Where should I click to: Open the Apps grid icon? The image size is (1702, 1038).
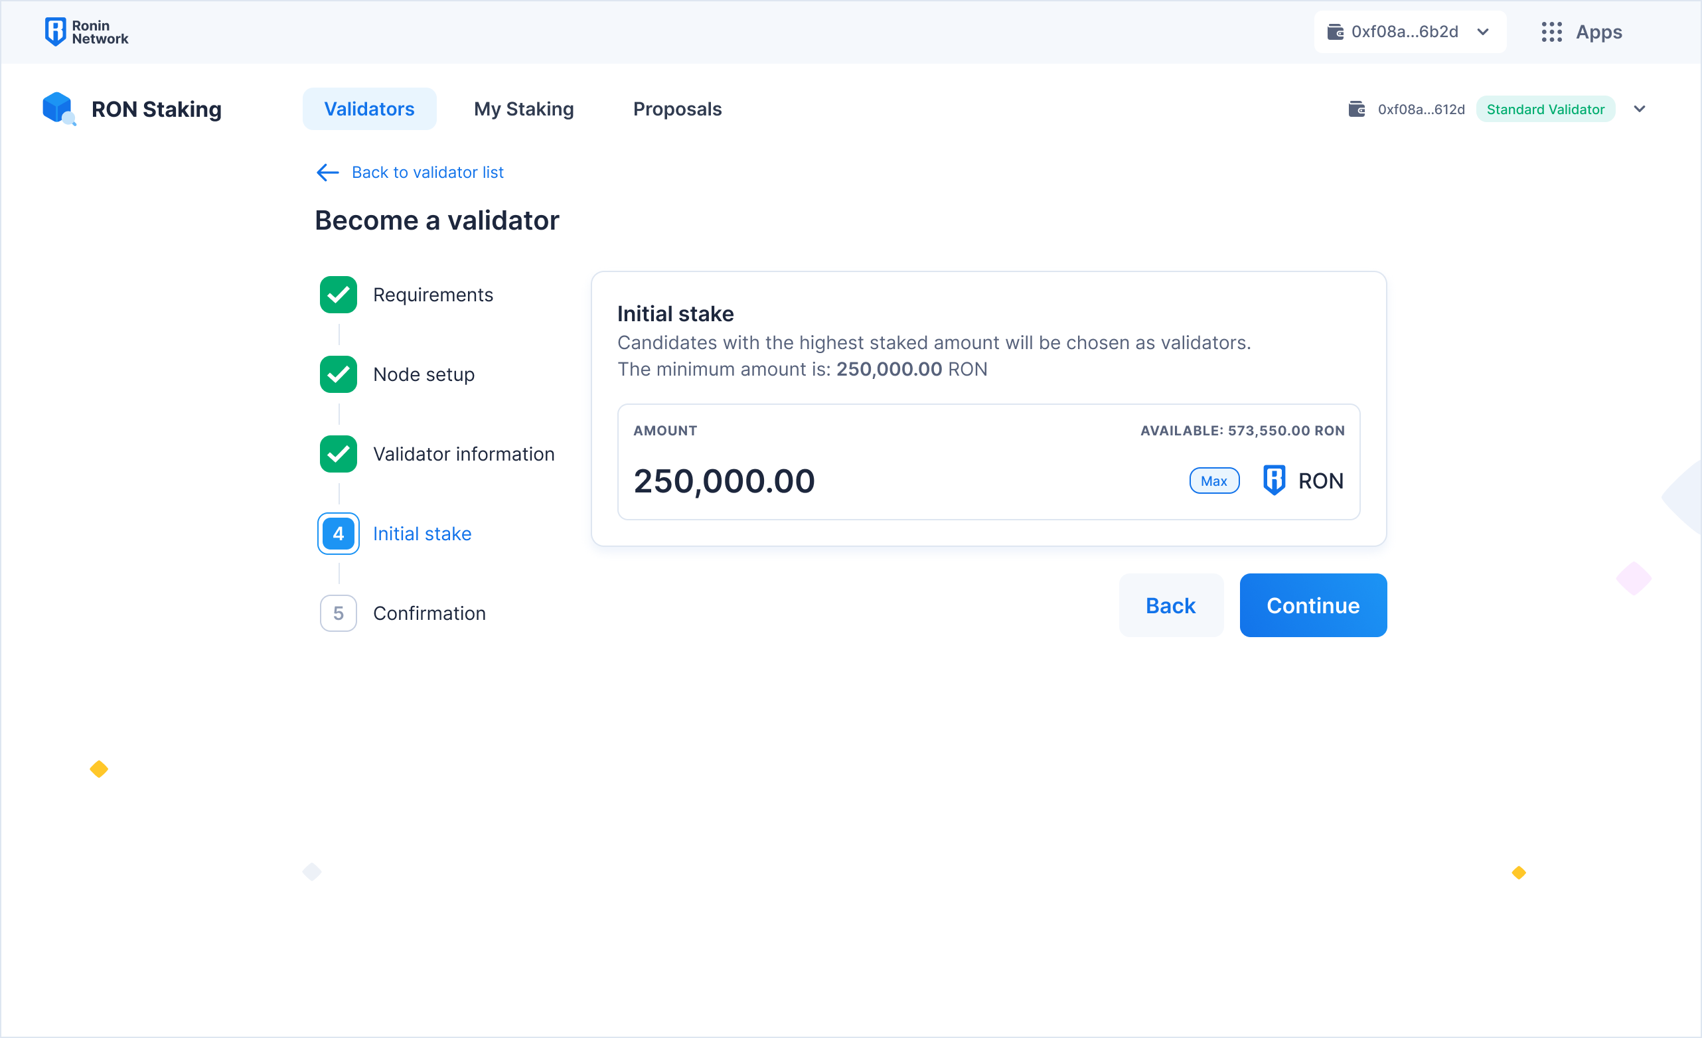coord(1551,32)
